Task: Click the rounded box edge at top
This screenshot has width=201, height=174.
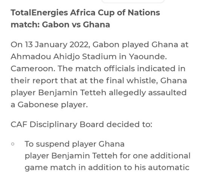Action: coord(133,1)
